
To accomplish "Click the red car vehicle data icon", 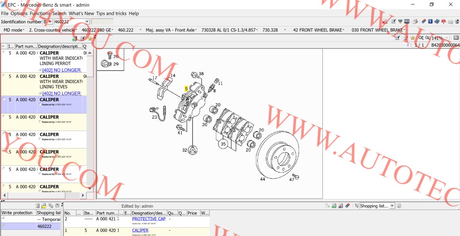I will [443, 22].
